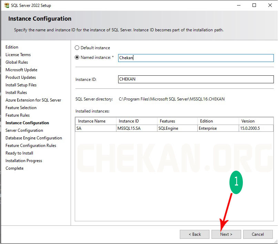Screen dimensions: 278x244
Task: Select the SA instance name cell
Action: coord(96,128)
